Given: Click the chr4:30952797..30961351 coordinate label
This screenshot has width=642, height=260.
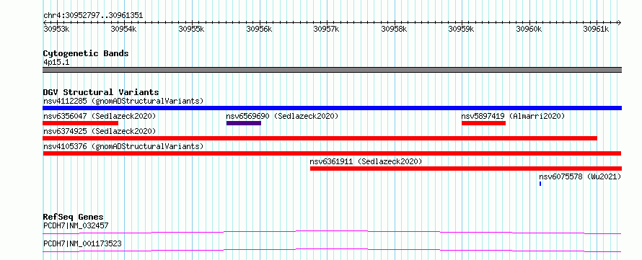Looking at the screenshot, I should tap(93, 16).
